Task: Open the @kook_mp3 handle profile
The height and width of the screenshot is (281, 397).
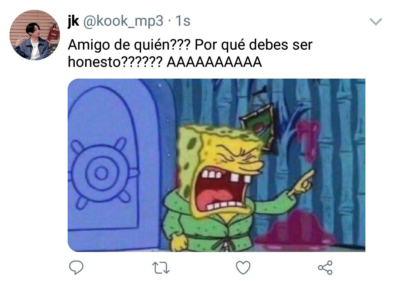Action: pyautogui.click(x=123, y=21)
